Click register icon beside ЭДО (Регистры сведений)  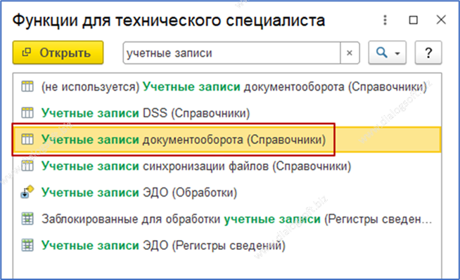[x=27, y=245]
